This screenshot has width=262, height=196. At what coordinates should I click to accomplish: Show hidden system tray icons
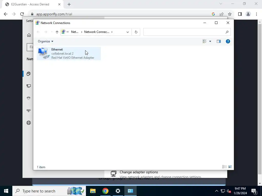[216, 191]
